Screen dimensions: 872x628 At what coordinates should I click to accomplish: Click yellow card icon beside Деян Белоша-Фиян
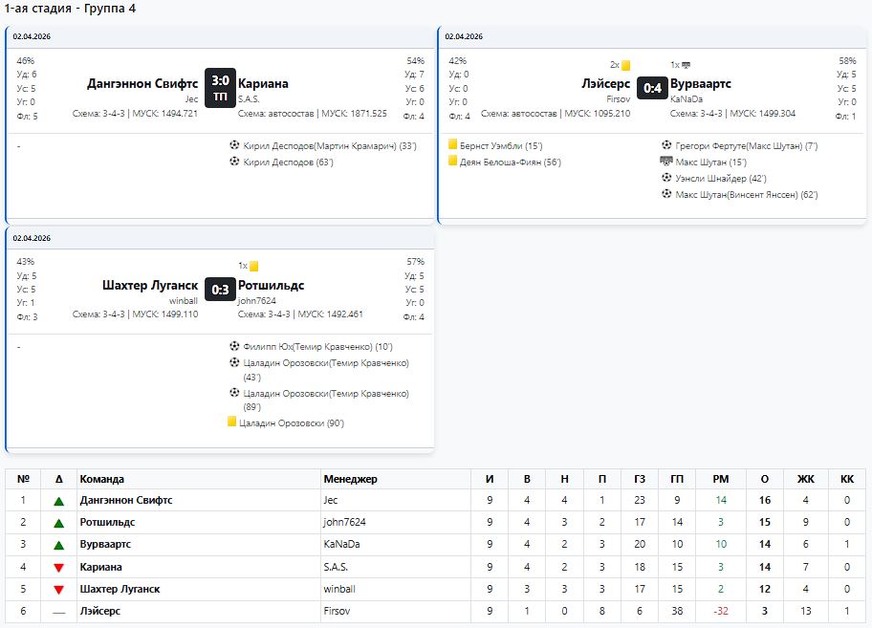pyautogui.click(x=453, y=162)
